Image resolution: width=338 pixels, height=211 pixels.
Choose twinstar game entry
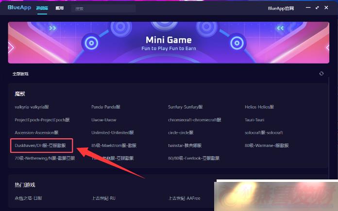click(185, 146)
